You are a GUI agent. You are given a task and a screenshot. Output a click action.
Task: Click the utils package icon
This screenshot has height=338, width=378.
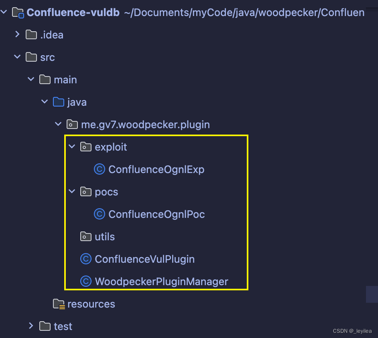click(85, 236)
